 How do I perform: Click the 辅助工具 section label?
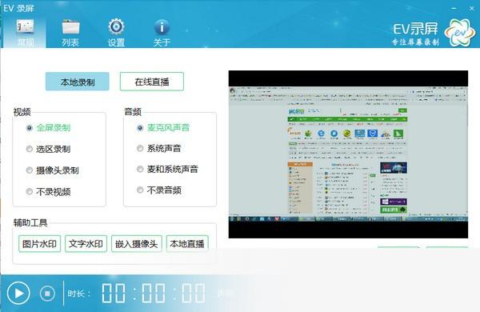30,222
